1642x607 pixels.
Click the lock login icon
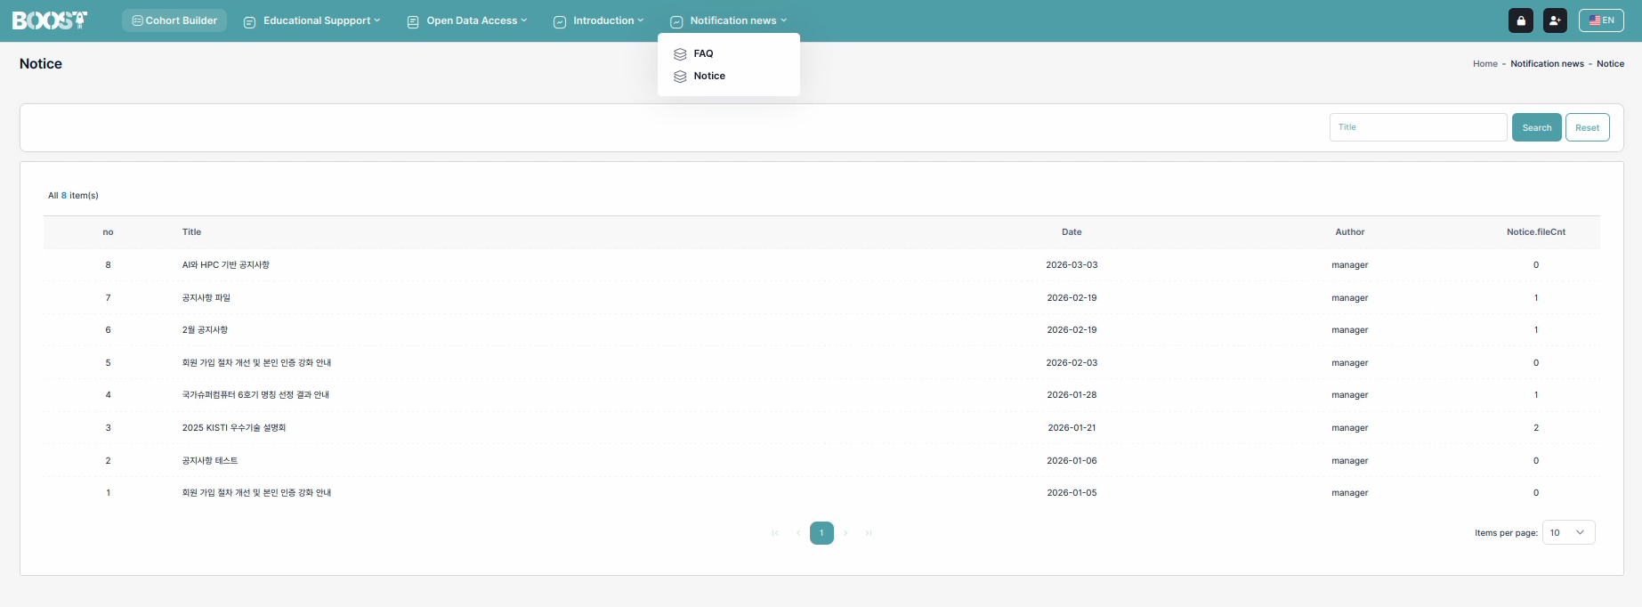pyautogui.click(x=1521, y=20)
